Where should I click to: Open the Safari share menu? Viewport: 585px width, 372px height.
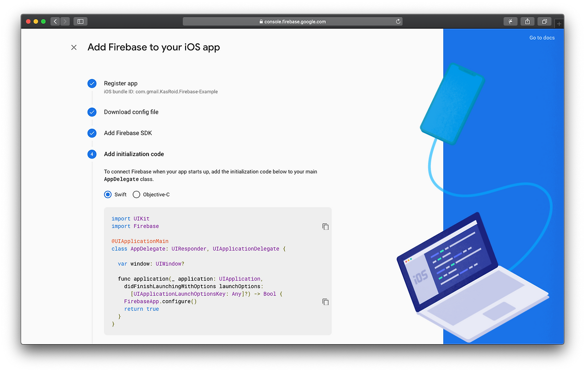[x=527, y=21]
